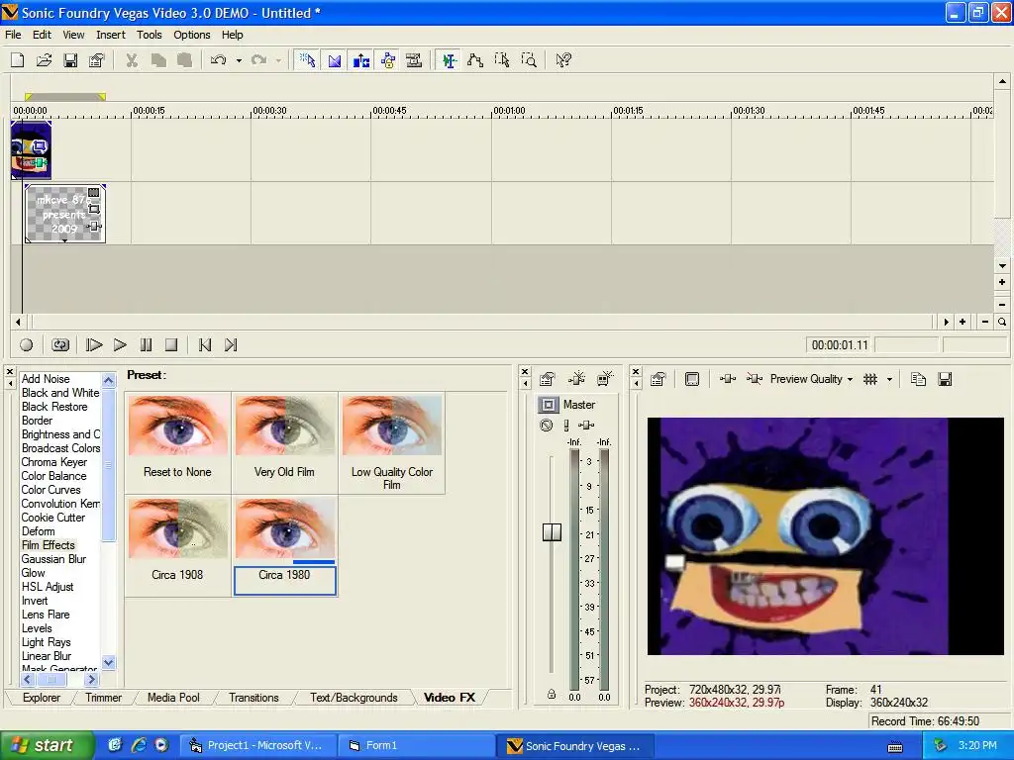Viewport: 1014px width, 760px height.
Task: Select Lens Flare in effects list
Action: (46, 615)
